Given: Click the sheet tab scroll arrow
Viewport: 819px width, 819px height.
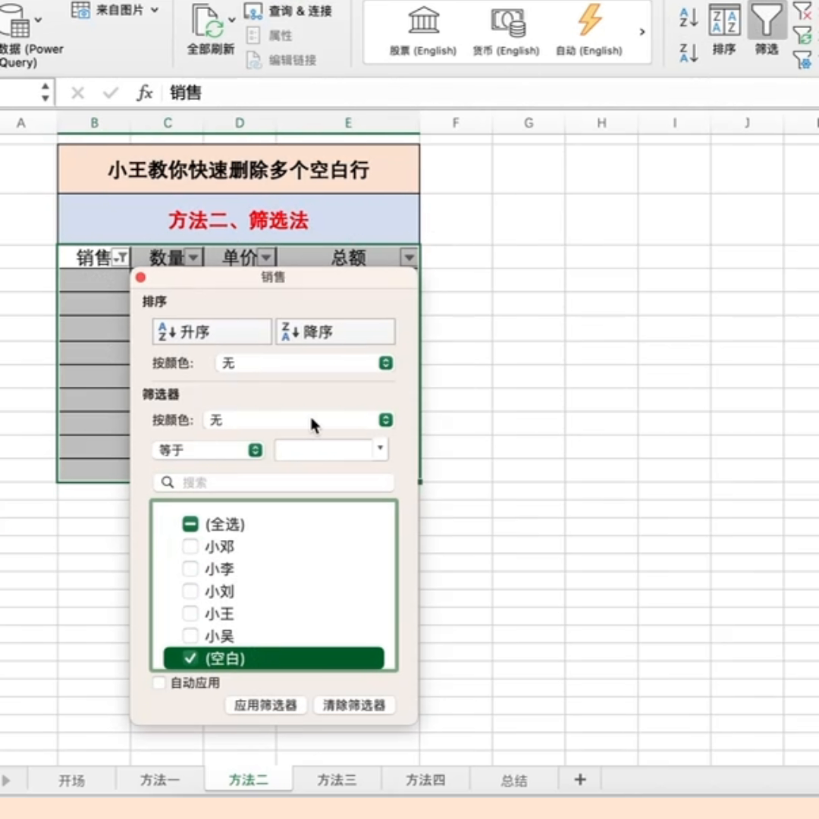Looking at the screenshot, I should tap(6, 780).
